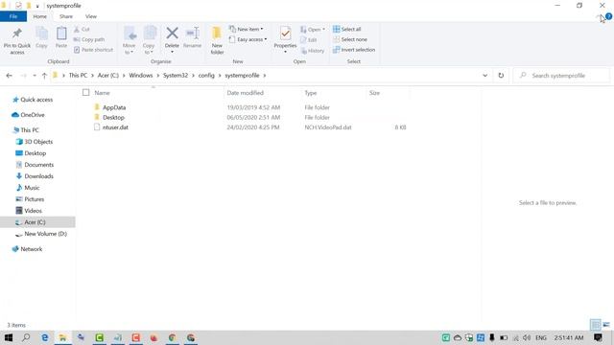Choose Copy path in Clipboard group
Viewport: 614px width, 345px height.
click(89, 39)
